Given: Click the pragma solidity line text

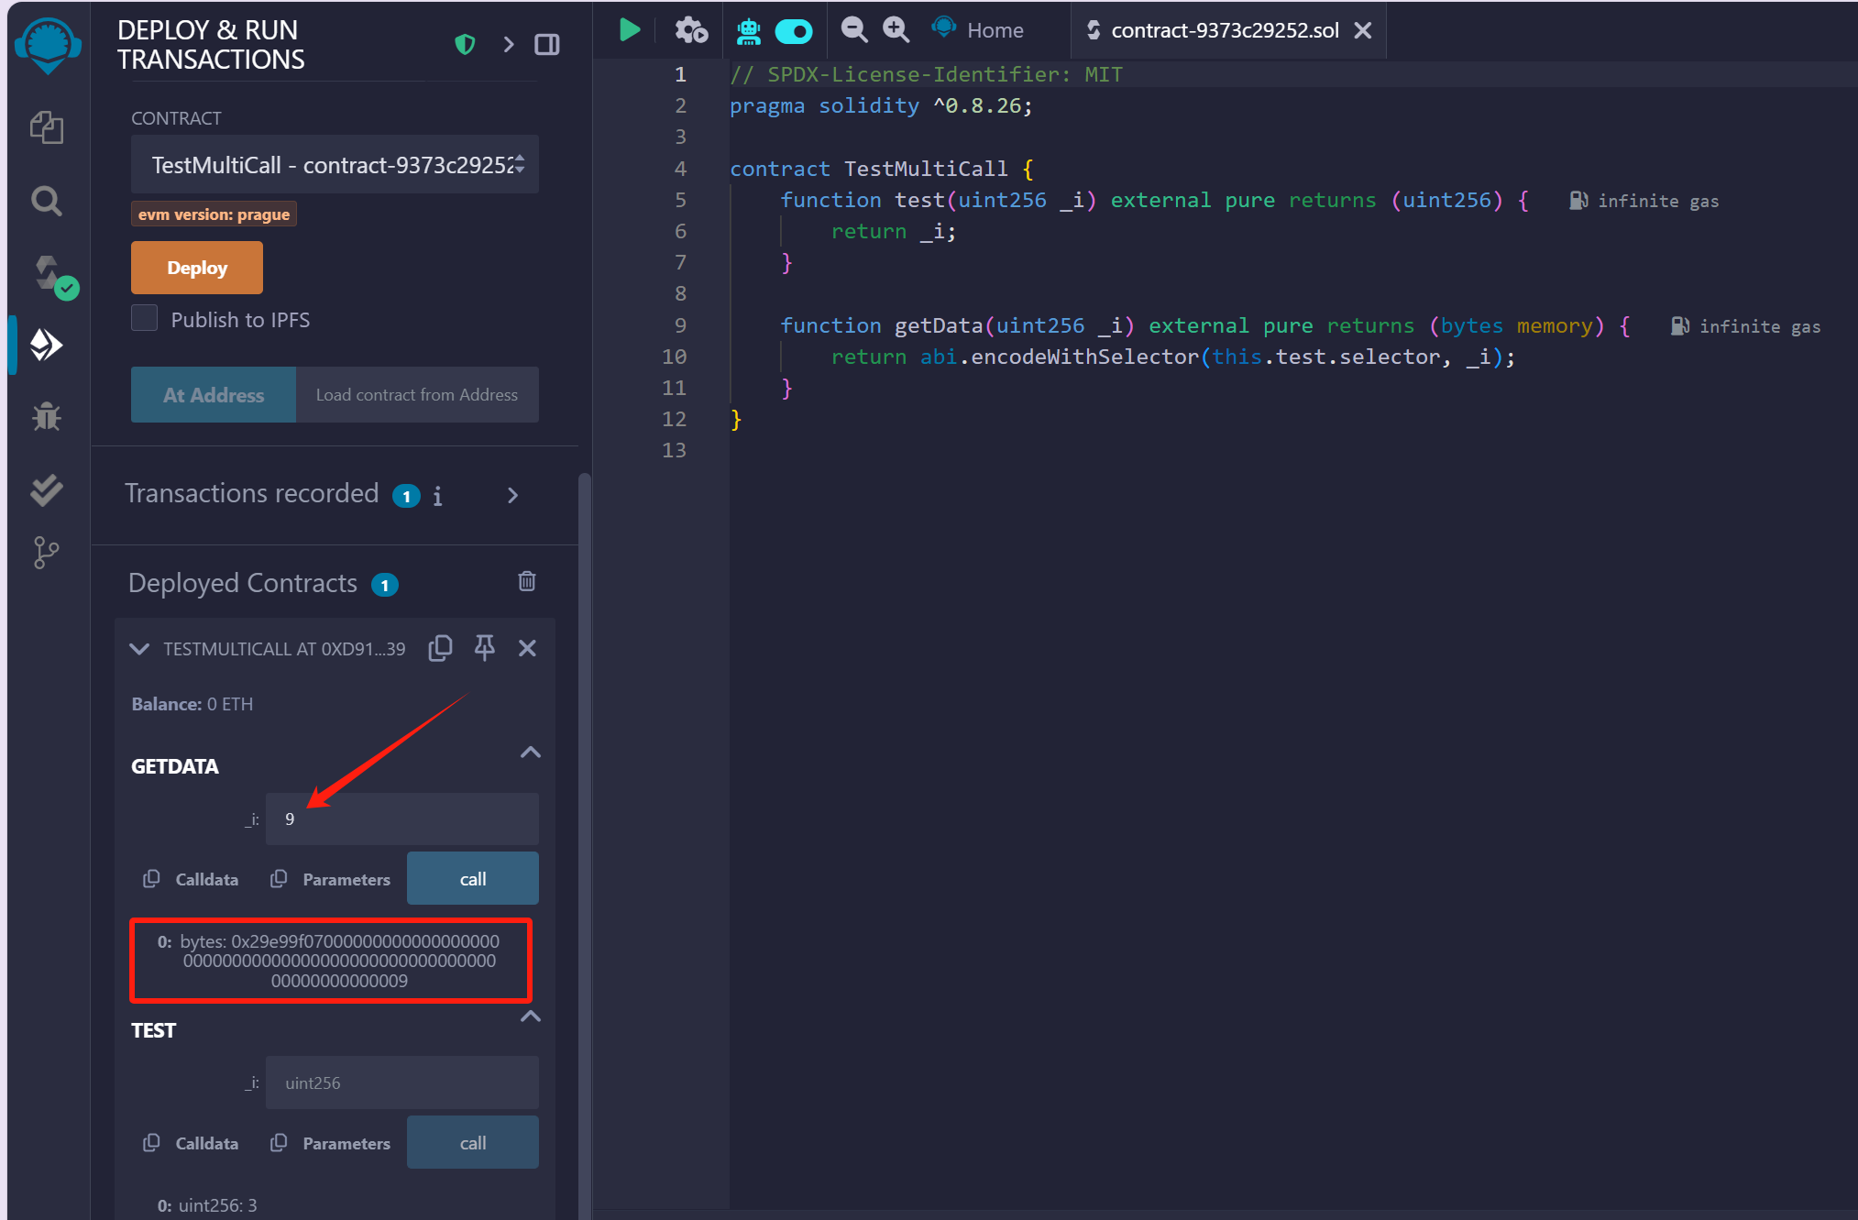Looking at the screenshot, I should click(x=881, y=106).
